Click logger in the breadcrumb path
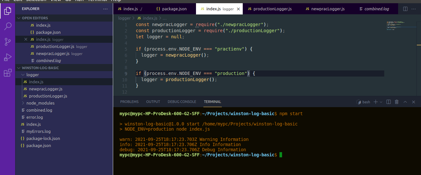421x175 pixels. click(124, 18)
